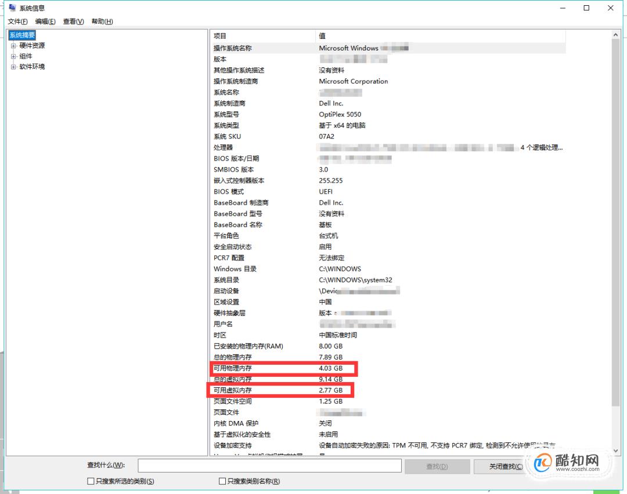Screen dimensions: 627x494
Task: Click the 查找什么 search input field
Action: point(269,466)
